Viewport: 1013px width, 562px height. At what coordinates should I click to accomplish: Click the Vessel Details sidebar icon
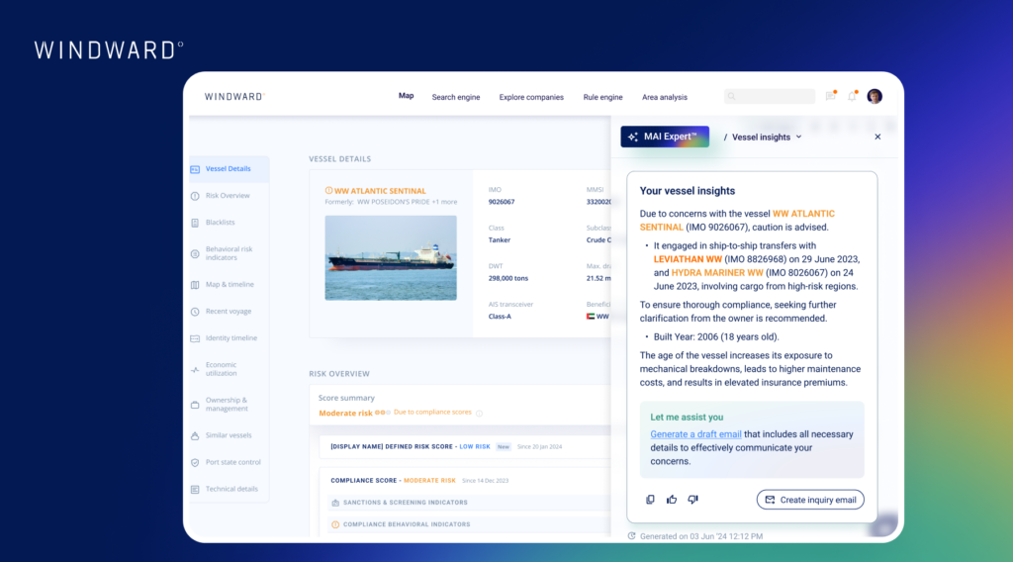[195, 169]
